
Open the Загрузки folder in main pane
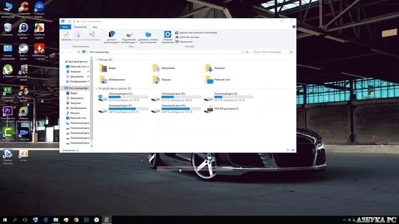(x=215, y=68)
